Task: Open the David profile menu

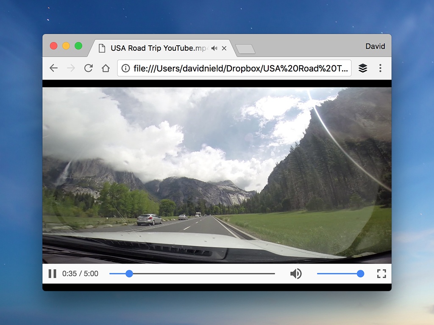Action: tap(375, 47)
